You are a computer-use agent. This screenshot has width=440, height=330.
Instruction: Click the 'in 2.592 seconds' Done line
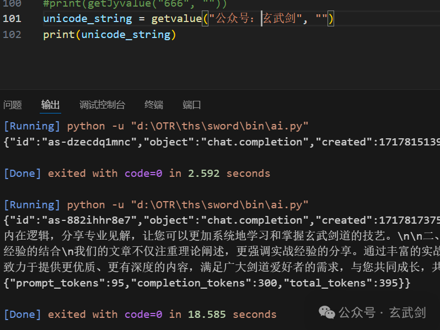pyautogui.click(x=137, y=174)
